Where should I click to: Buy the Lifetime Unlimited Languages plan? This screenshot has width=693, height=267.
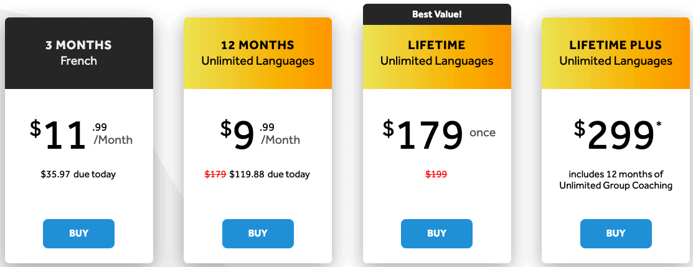click(x=436, y=233)
